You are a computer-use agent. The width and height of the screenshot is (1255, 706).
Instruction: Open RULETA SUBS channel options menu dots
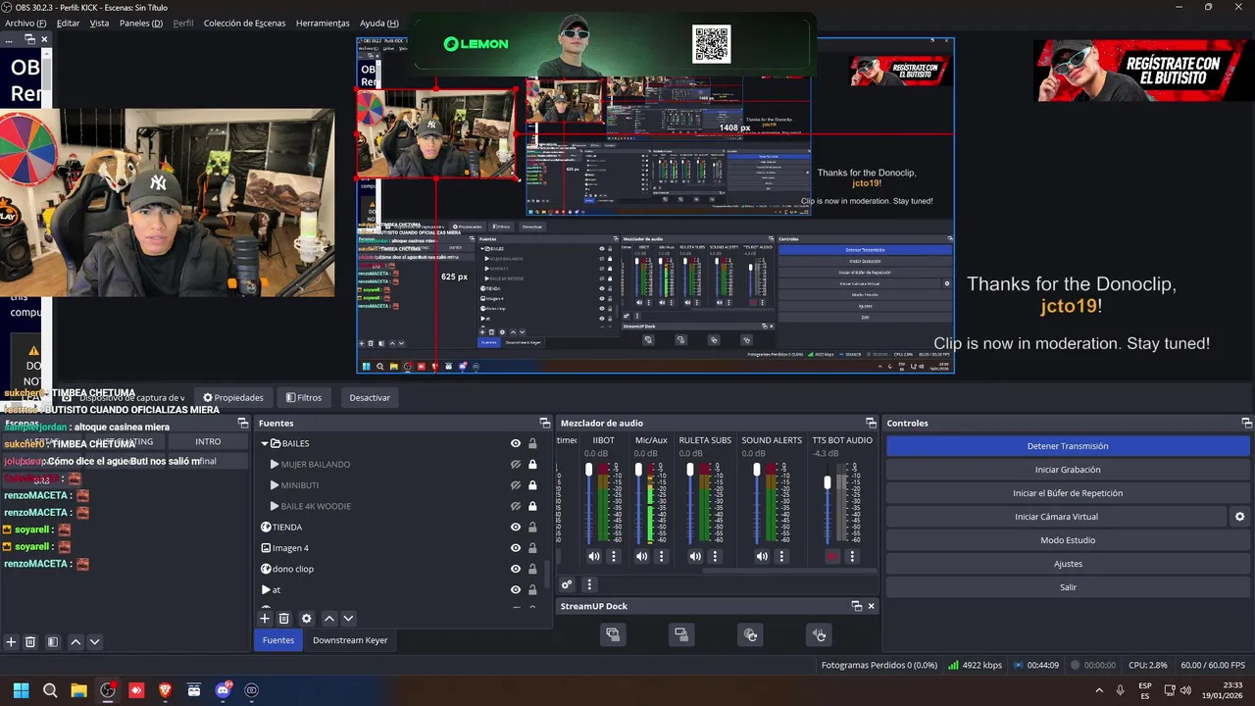(x=715, y=556)
